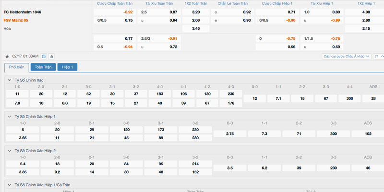The image size is (384, 192).
Task: Choose Heidenheim 1X2 first-half odds 4.00
Action: tap(365, 12)
